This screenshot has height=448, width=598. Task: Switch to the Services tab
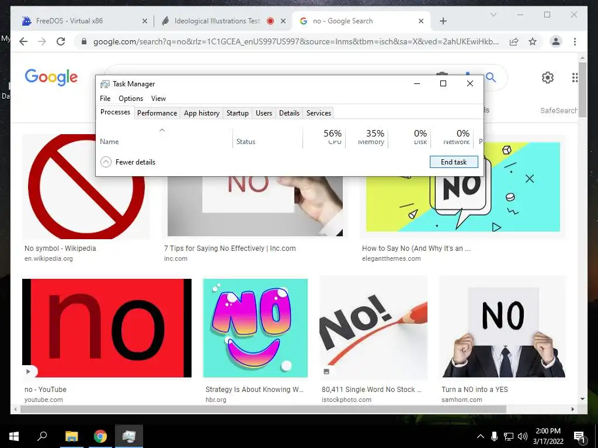point(319,113)
